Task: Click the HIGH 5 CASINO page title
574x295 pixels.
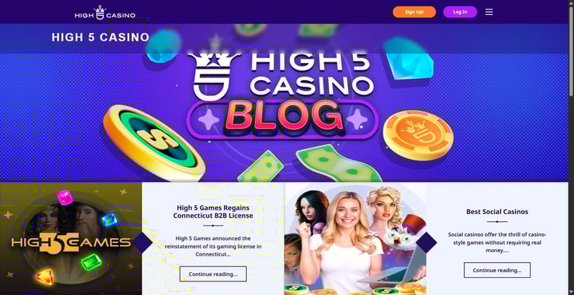Action: click(100, 37)
